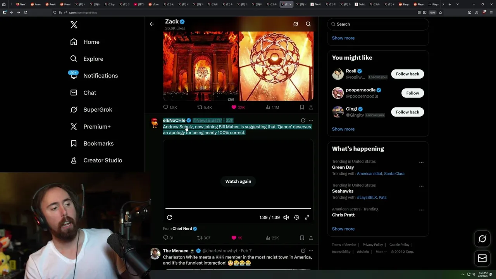Unlike the post with 1K likes
The image size is (496, 279).
[236, 238]
